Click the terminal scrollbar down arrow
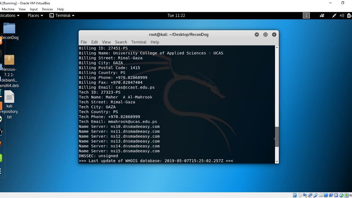Screen dimensions: 352x198 coord(277,161)
